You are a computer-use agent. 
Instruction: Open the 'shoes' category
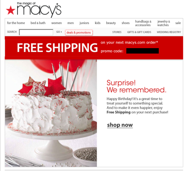125,23
